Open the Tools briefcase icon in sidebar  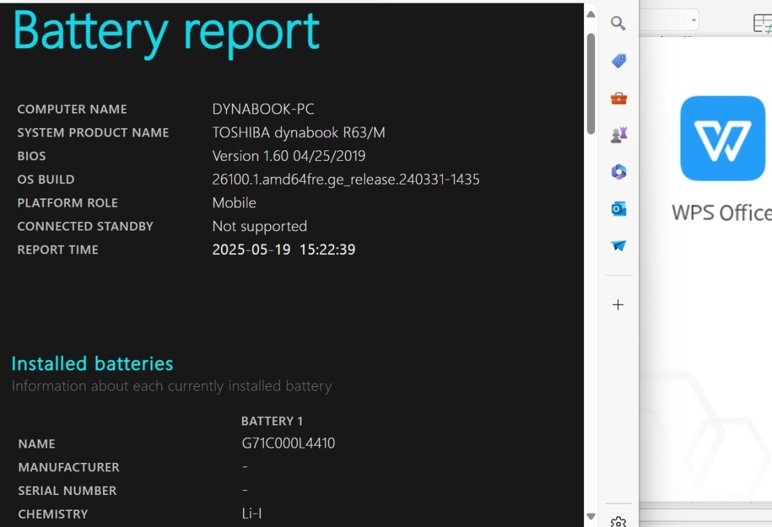tap(618, 98)
